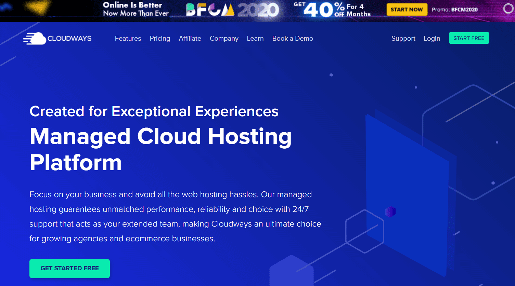The width and height of the screenshot is (515, 286).
Task: Open the Support link
Action: tap(403, 39)
